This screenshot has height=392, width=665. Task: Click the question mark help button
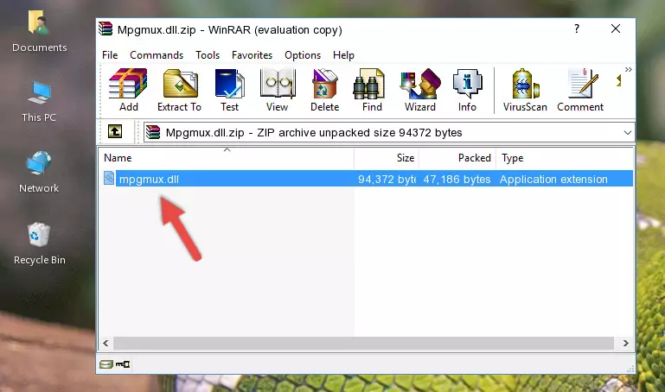coord(576,28)
